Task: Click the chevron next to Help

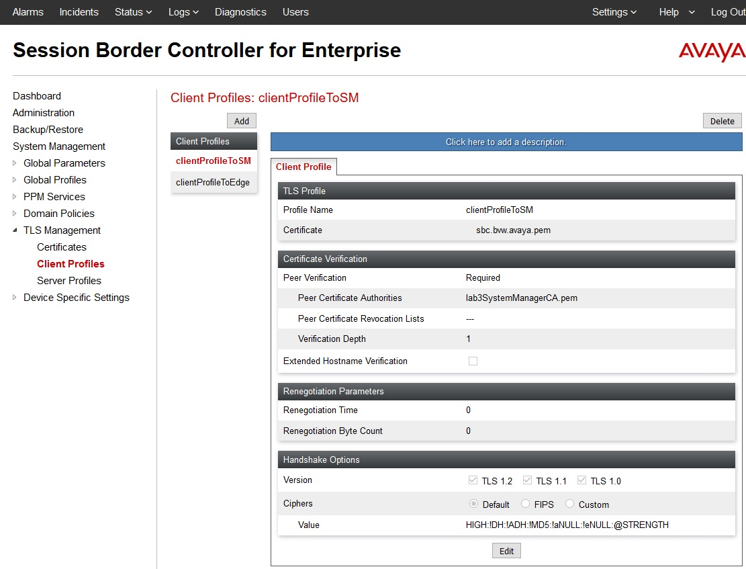Action: 692,12
